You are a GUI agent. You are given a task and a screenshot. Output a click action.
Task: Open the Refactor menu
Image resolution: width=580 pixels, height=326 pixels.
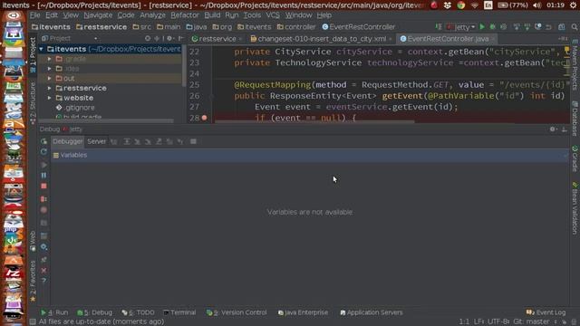185,15
